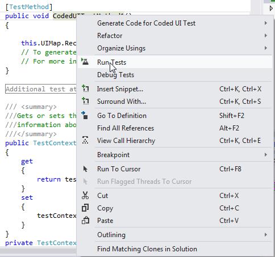
Task: Click the Copy icon in menu
Action: [x=85, y=208]
